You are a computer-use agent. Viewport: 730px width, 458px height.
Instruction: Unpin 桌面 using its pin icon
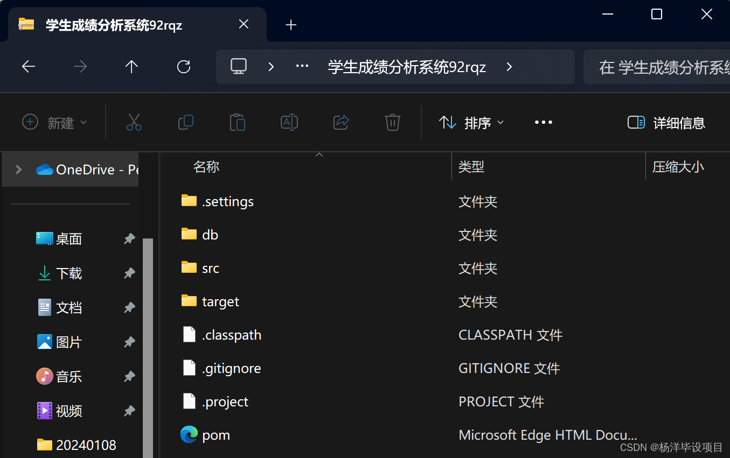coord(129,239)
